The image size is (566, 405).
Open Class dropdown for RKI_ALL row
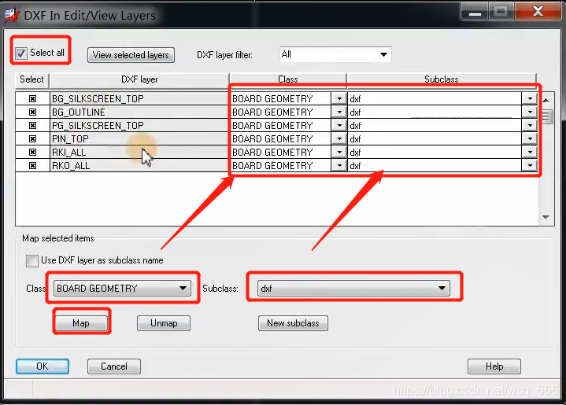point(339,152)
